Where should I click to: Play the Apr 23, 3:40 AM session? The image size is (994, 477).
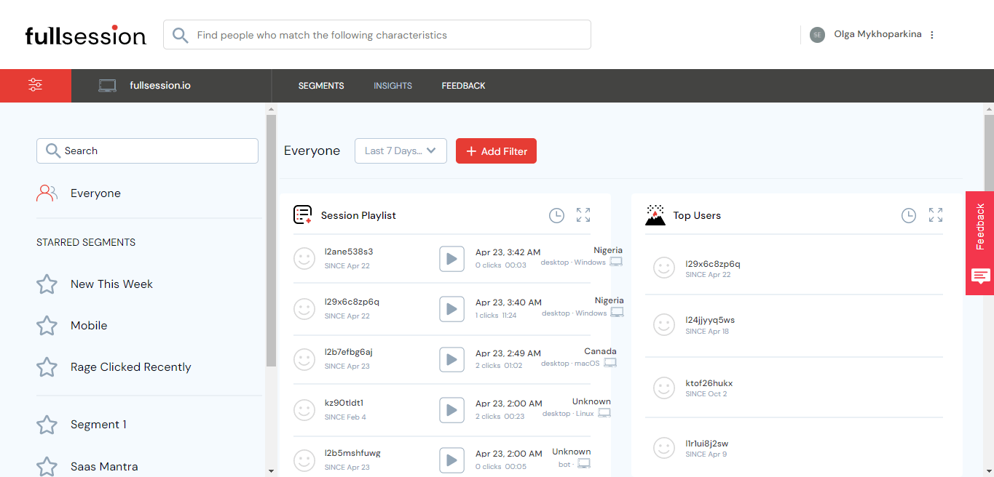[451, 309]
